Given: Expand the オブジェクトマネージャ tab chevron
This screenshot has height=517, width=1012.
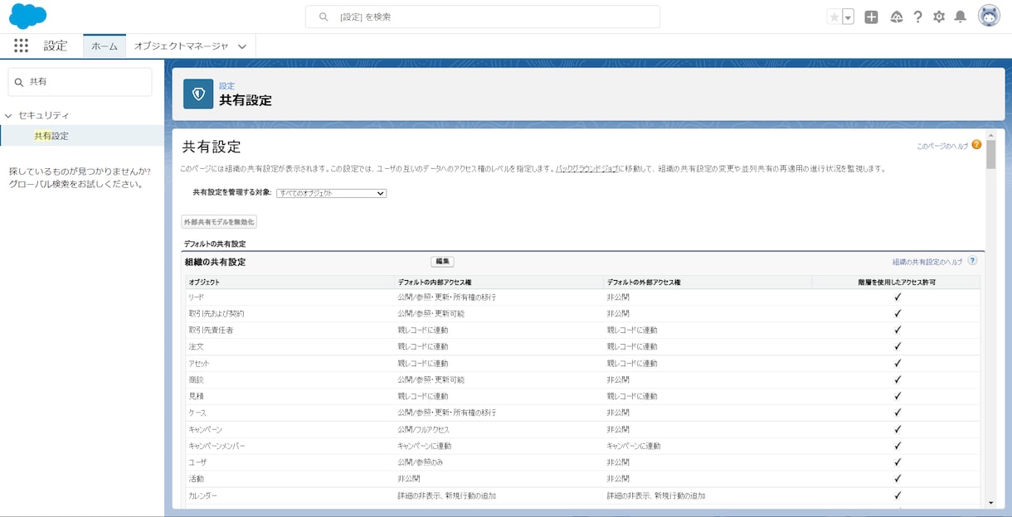Looking at the screenshot, I should pyautogui.click(x=242, y=46).
